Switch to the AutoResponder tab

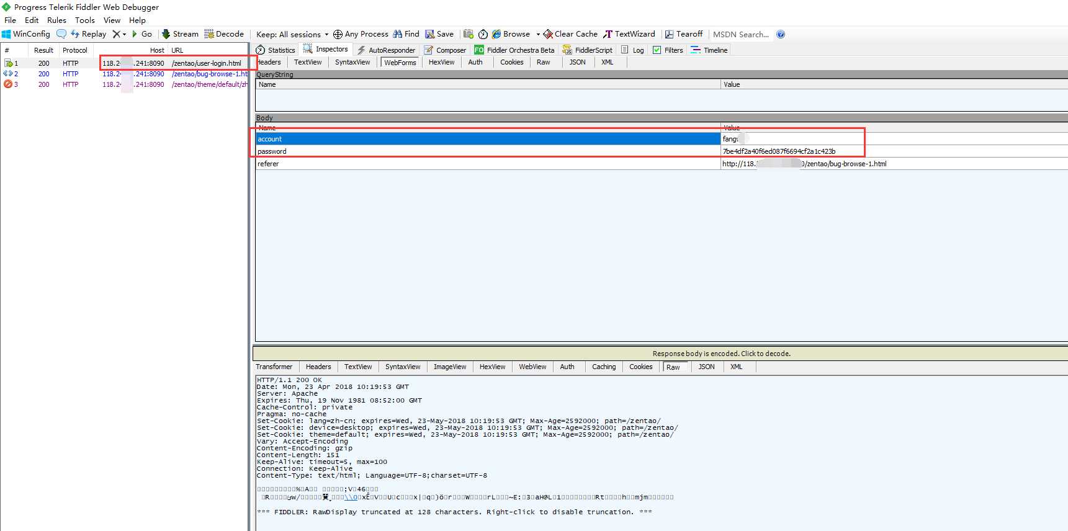click(386, 50)
